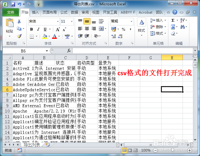The height and width of the screenshot is (156, 200).
Task: Click the Copy icon
Action: [19, 29]
